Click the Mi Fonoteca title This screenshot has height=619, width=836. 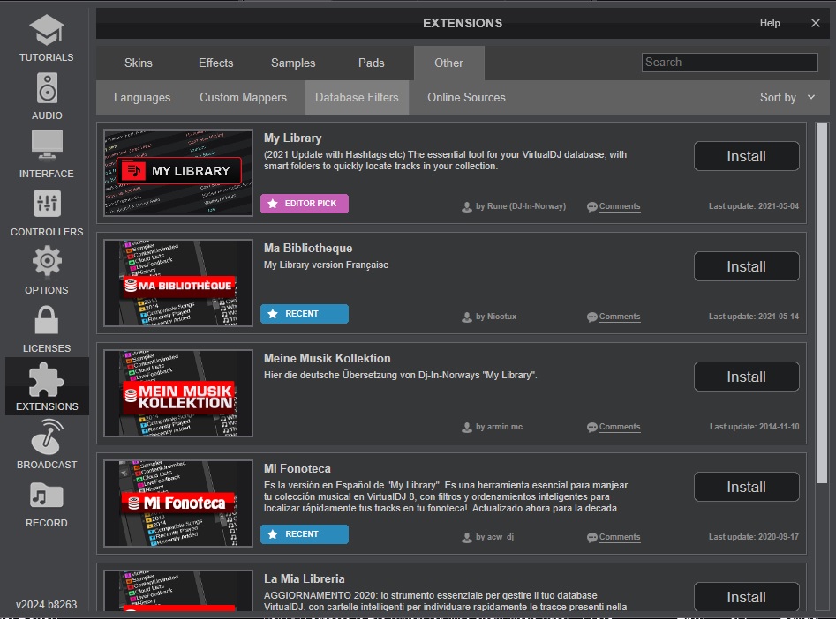297,469
